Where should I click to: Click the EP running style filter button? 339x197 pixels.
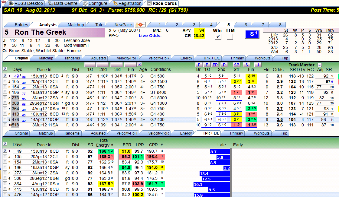[x=215, y=65]
